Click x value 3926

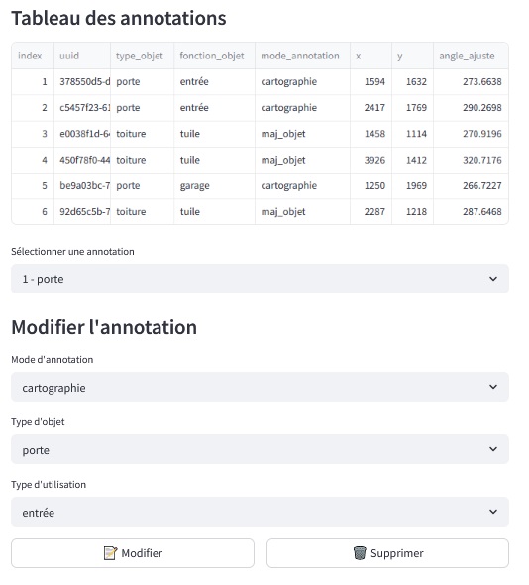coord(370,160)
